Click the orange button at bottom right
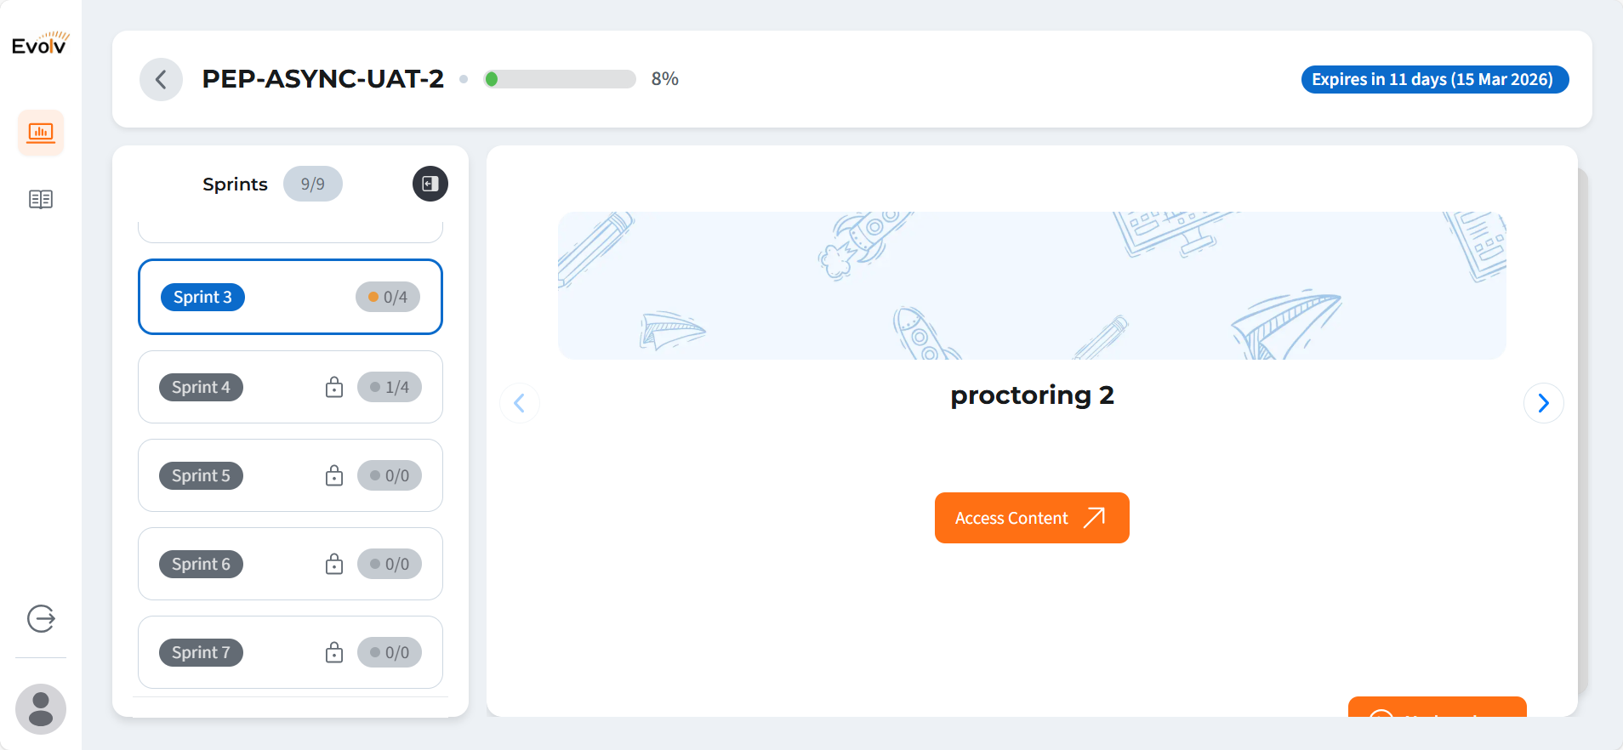The height and width of the screenshot is (750, 1623). tap(1437, 707)
